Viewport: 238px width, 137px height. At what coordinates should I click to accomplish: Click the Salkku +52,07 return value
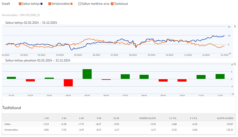(230, 124)
